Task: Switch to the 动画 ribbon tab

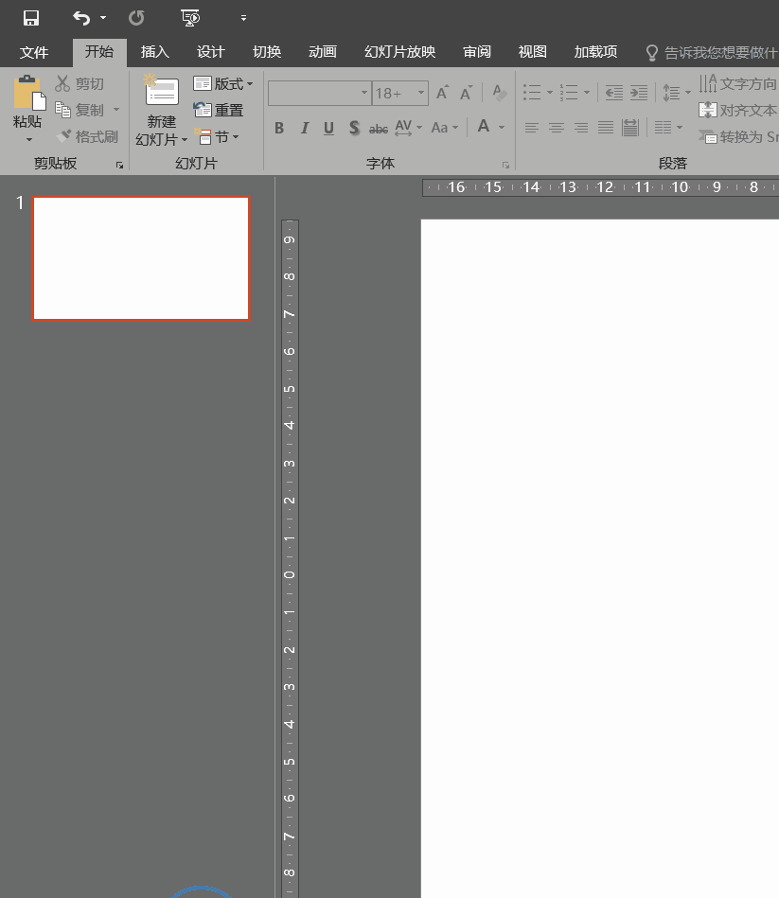Action: (x=323, y=51)
